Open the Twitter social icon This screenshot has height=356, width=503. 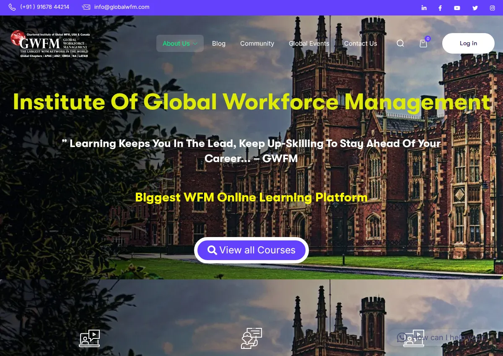click(x=475, y=8)
